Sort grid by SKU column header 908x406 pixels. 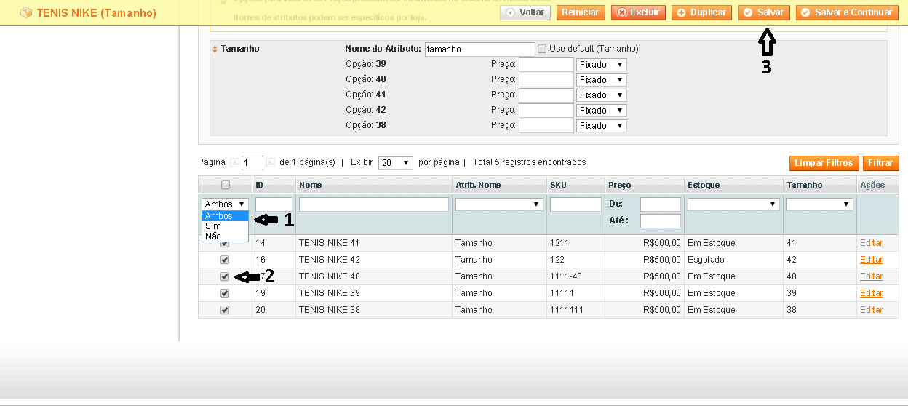coord(558,185)
